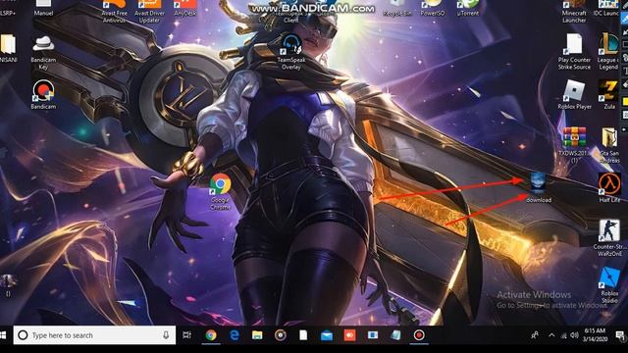Select the Counter-Strike WaRzOnE shortcut

pyautogui.click(x=609, y=237)
